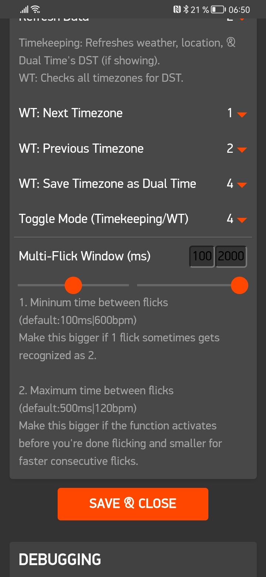Expand the Toggle Mode (Timekeeping/WT) dropdown
This screenshot has width=266, height=577.
click(241, 220)
